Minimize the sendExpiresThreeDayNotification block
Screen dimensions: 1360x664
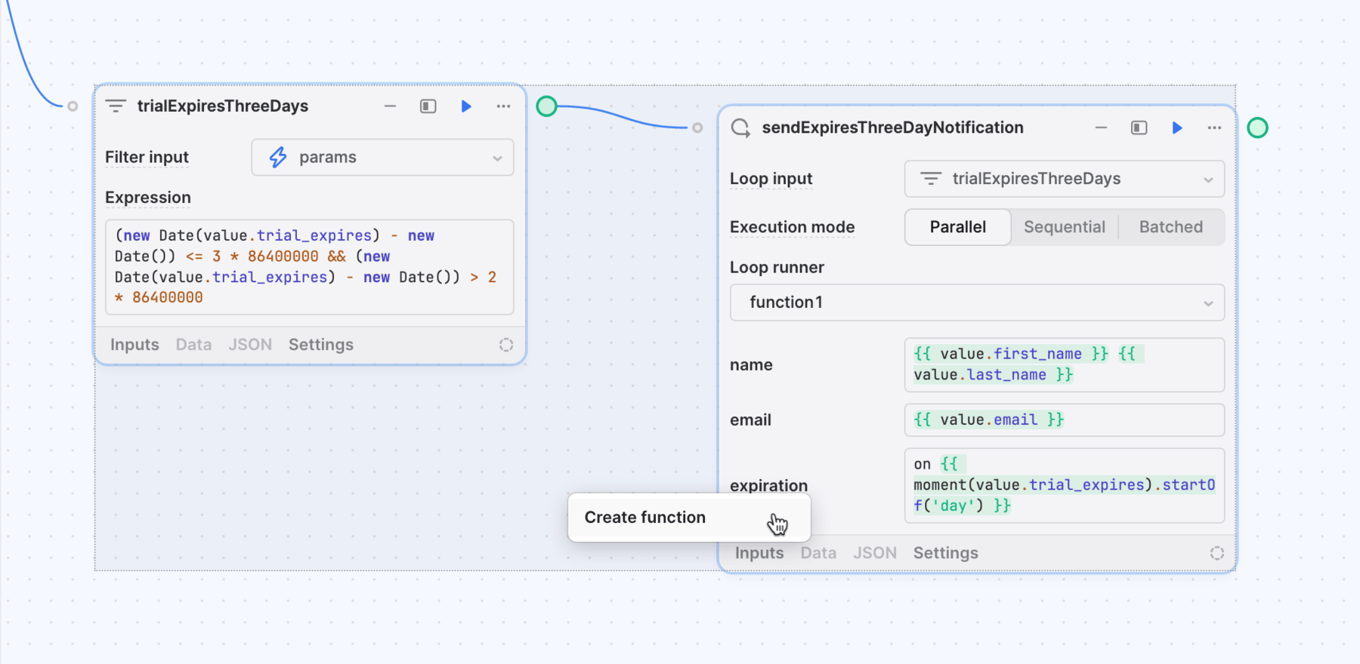(x=1101, y=128)
